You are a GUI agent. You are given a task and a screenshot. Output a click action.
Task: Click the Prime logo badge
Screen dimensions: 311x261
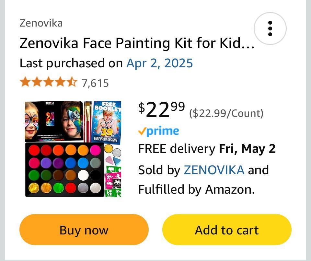coord(158,131)
